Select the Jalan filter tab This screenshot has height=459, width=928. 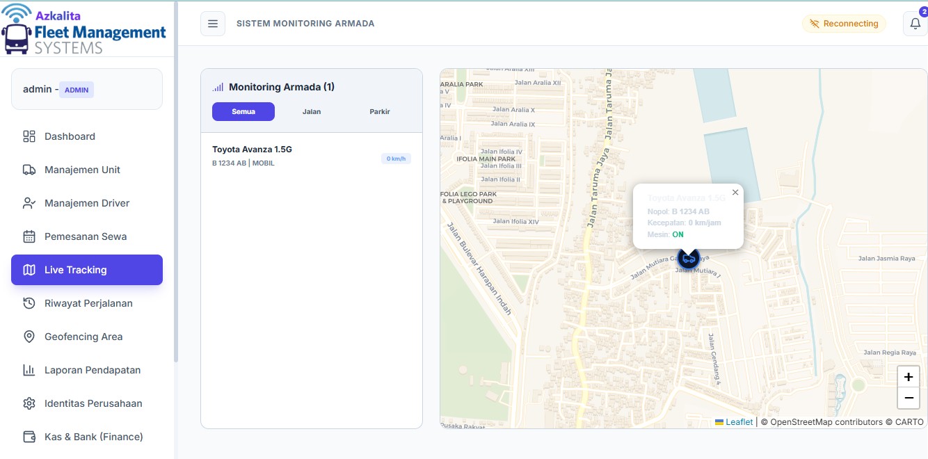[x=312, y=111]
